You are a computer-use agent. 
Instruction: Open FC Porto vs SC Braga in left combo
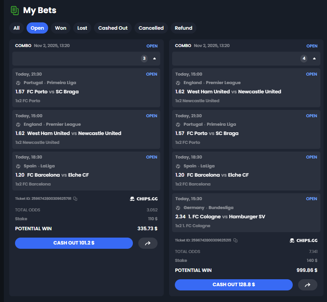[x=53, y=92]
